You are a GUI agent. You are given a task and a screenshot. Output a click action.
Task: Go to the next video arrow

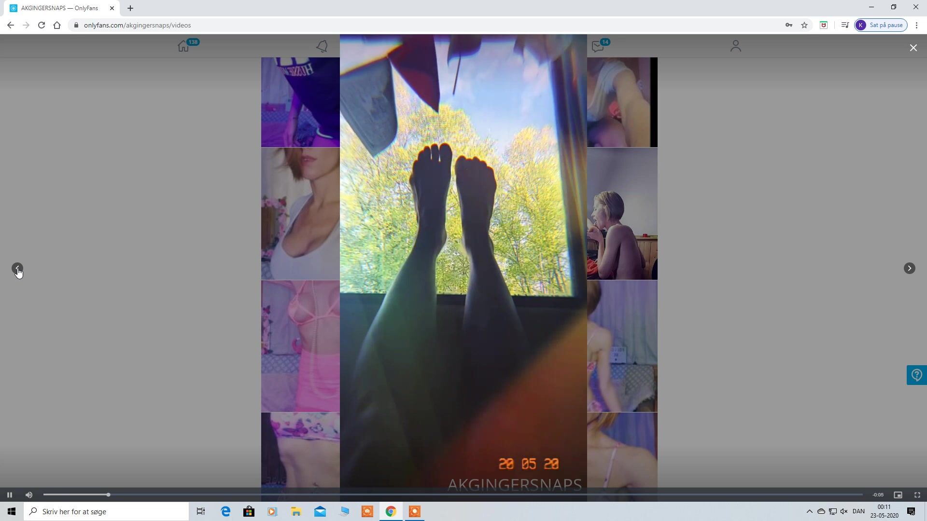coord(909,268)
